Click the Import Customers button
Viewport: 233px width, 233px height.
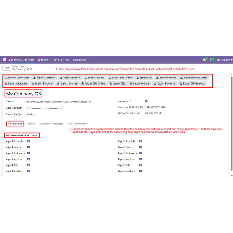[16, 83]
